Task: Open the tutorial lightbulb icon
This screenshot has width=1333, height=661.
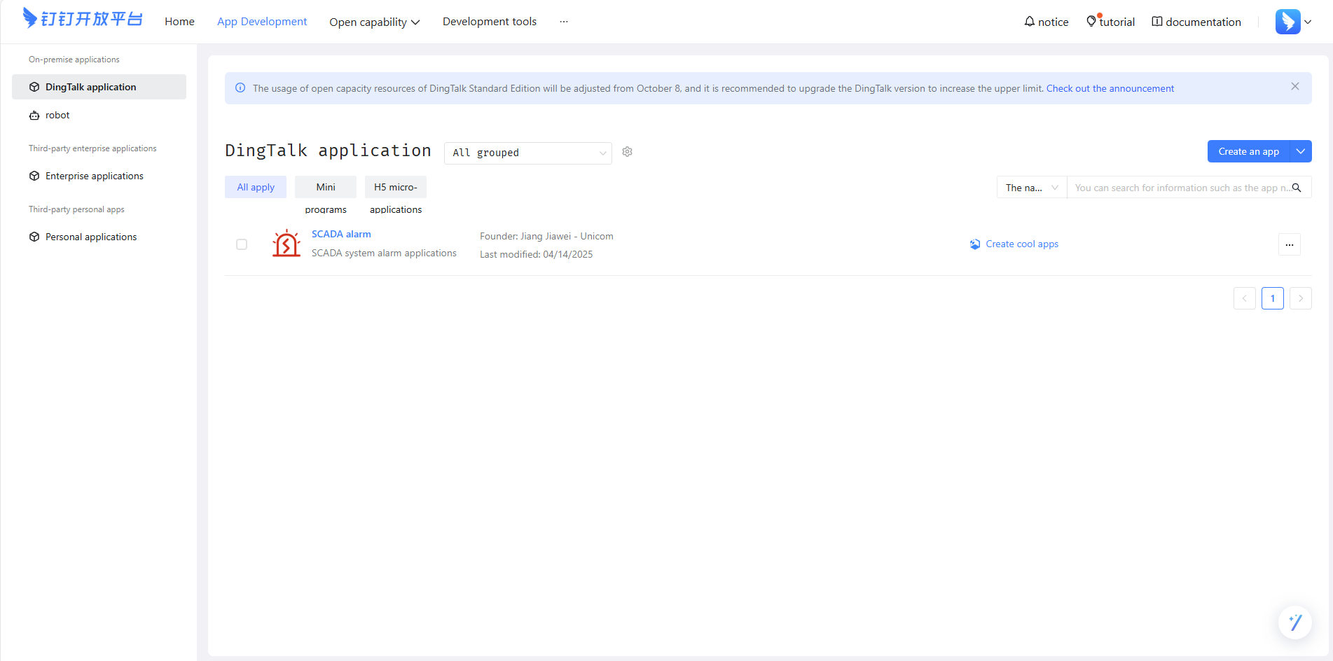Action: (1091, 22)
